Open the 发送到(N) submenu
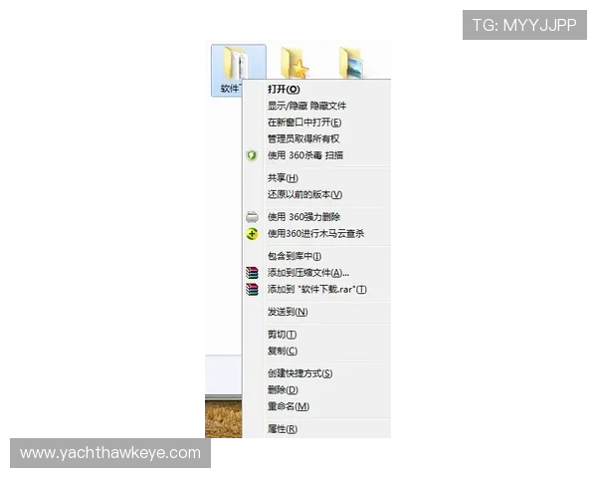 [x=288, y=312]
